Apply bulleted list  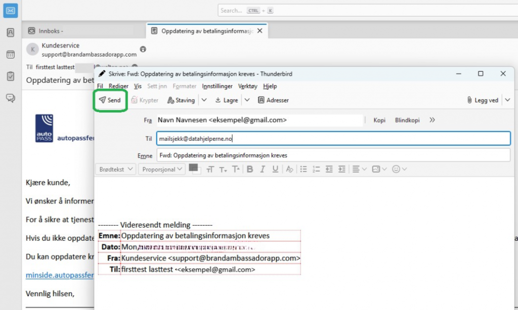304,169
